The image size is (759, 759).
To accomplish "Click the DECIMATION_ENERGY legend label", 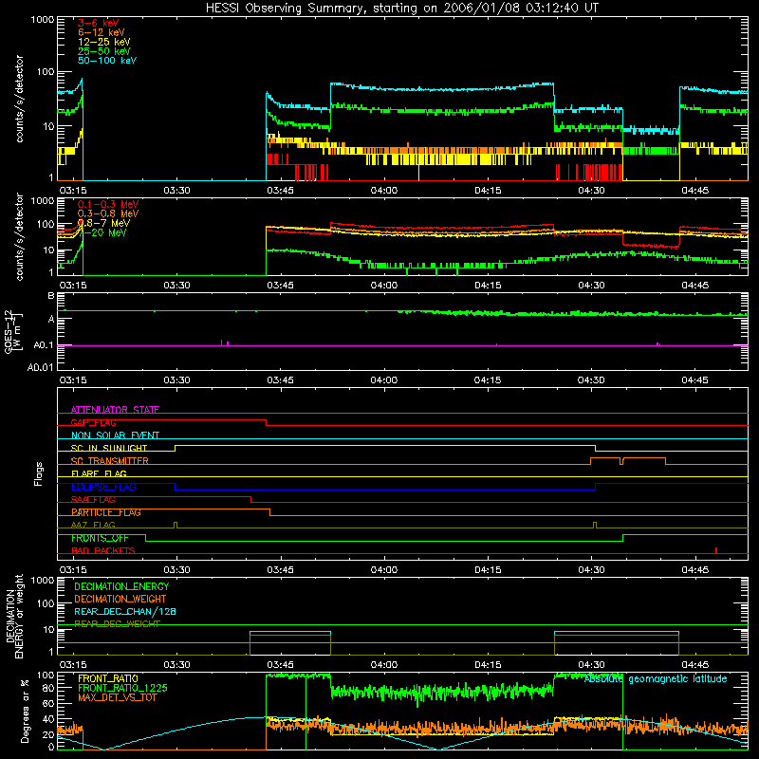I will 121,586.
